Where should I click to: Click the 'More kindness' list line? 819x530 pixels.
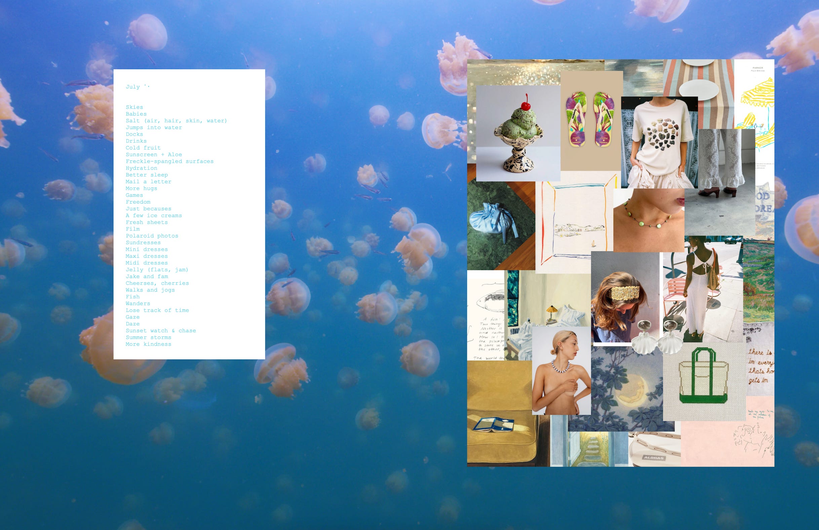pos(148,344)
